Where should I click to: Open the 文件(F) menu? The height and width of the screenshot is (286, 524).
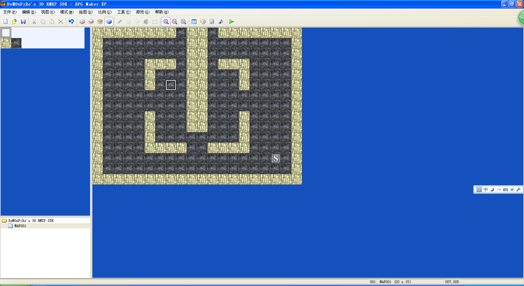pos(10,12)
